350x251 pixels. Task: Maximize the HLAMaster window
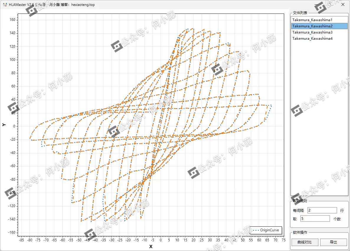[329, 4]
